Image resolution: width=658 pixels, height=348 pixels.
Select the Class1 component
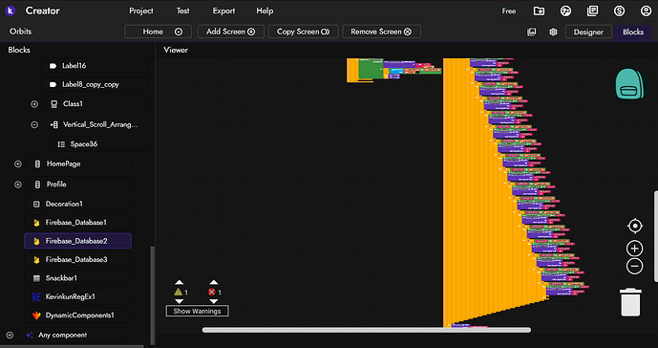tap(96, 104)
